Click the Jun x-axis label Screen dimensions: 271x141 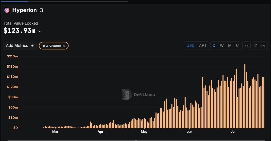click(x=189, y=132)
